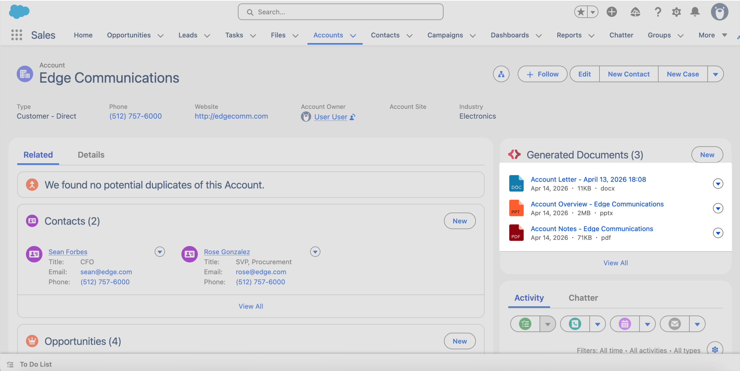Go to the Home nav item
This screenshot has width=740, height=371.
click(83, 35)
